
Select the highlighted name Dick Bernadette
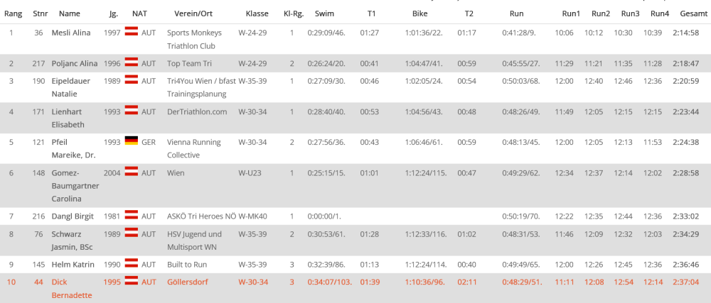pos(72,288)
